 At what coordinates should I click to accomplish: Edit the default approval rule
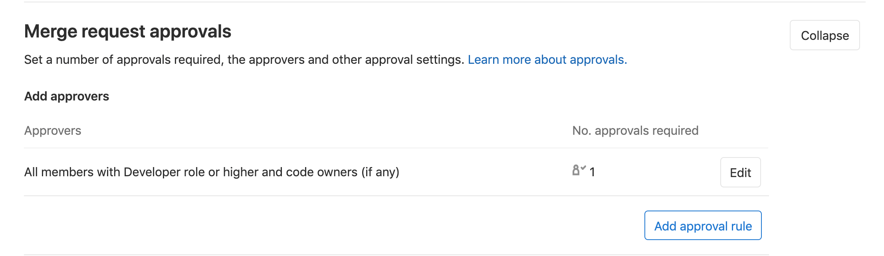click(740, 172)
